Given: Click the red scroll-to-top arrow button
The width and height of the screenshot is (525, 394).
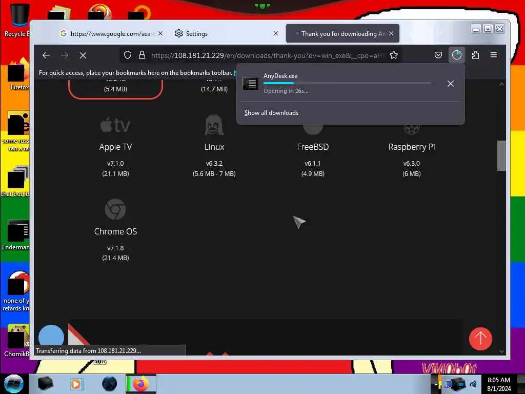Looking at the screenshot, I should pos(480,339).
